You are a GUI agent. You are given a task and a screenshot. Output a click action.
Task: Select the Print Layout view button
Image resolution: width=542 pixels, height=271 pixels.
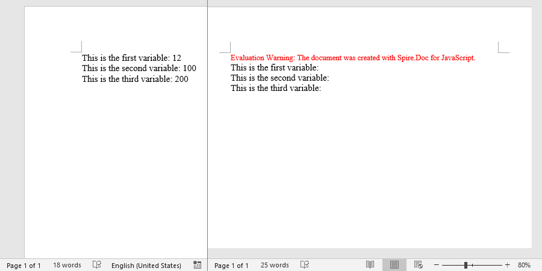(394, 265)
